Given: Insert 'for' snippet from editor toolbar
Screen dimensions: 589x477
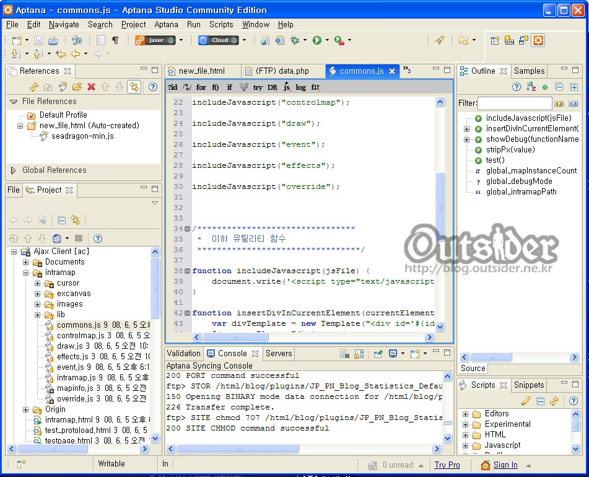Looking at the screenshot, I should [201, 87].
